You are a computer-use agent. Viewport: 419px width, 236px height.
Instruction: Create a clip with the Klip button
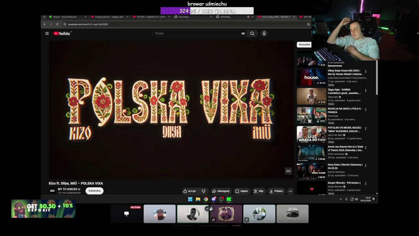259,191
